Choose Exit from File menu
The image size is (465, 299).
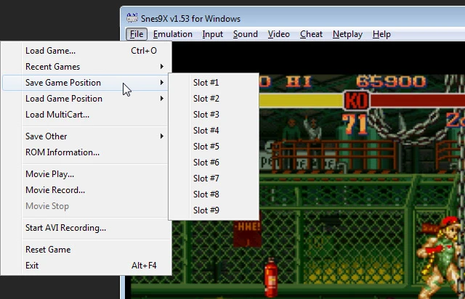click(x=86, y=266)
